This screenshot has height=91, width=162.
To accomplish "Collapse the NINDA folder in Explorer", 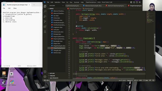I will (x=51, y=9).
